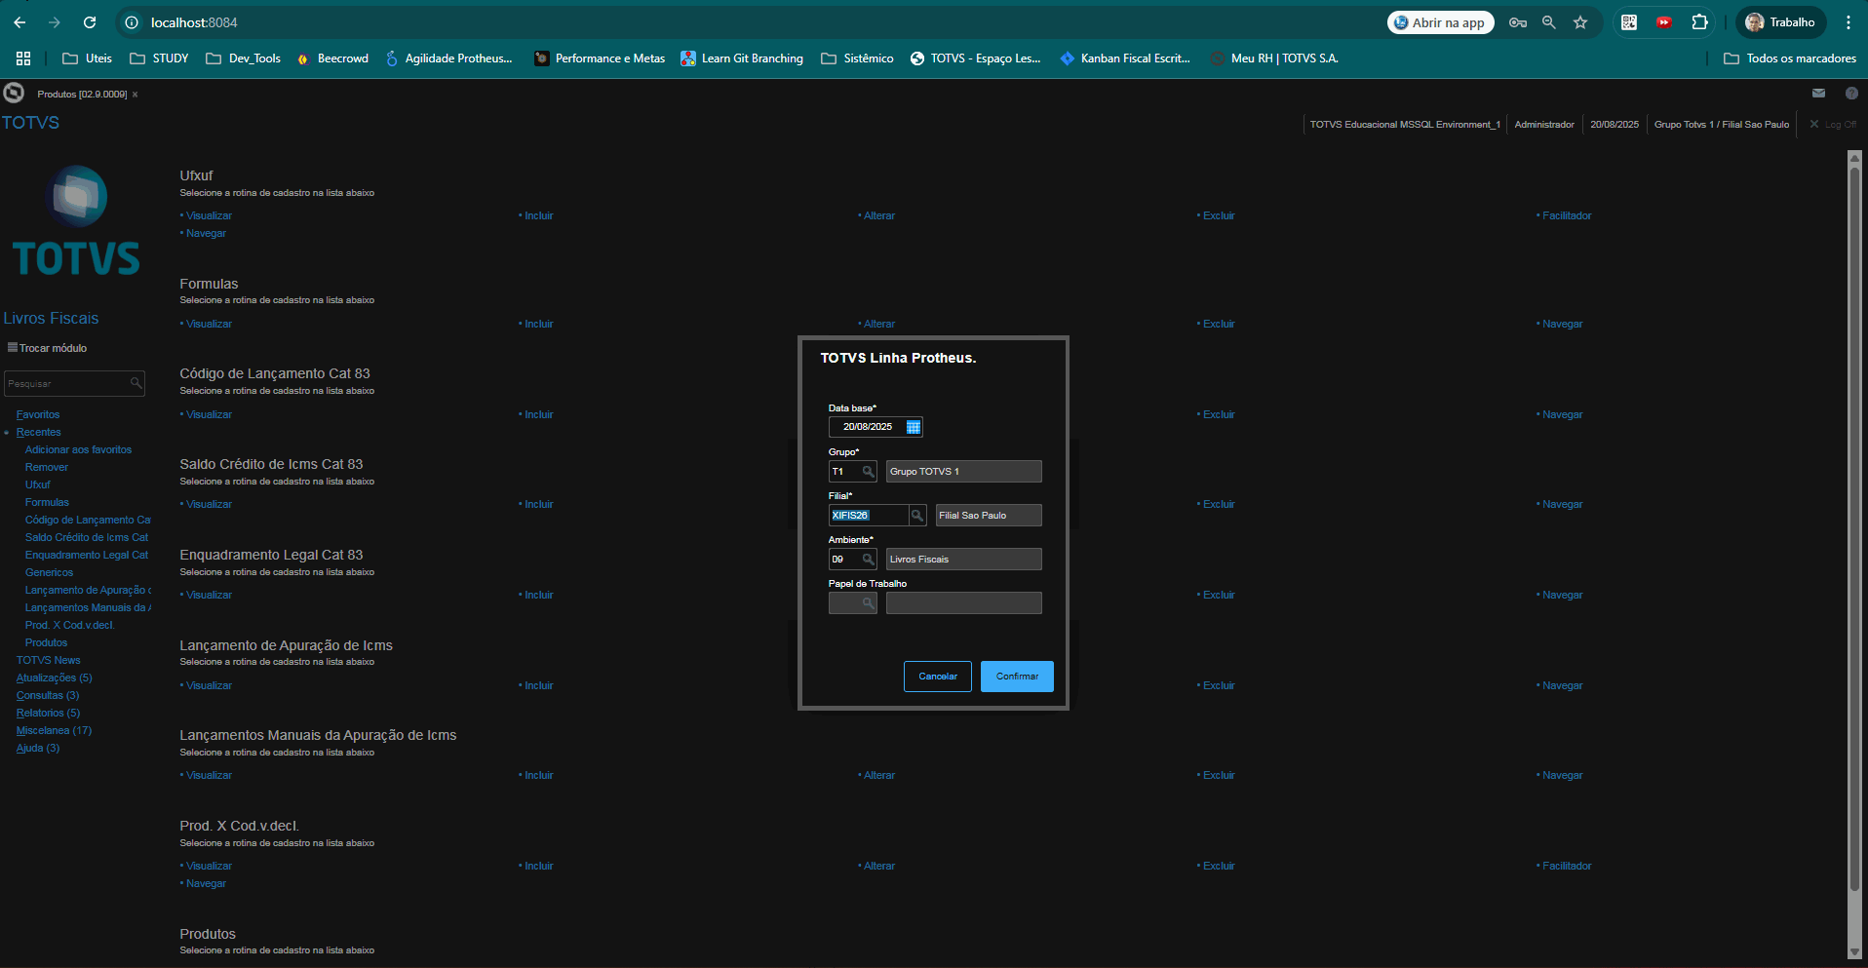Open the Kanban Fiscal Escrit... bookmark

pos(1125,58)
